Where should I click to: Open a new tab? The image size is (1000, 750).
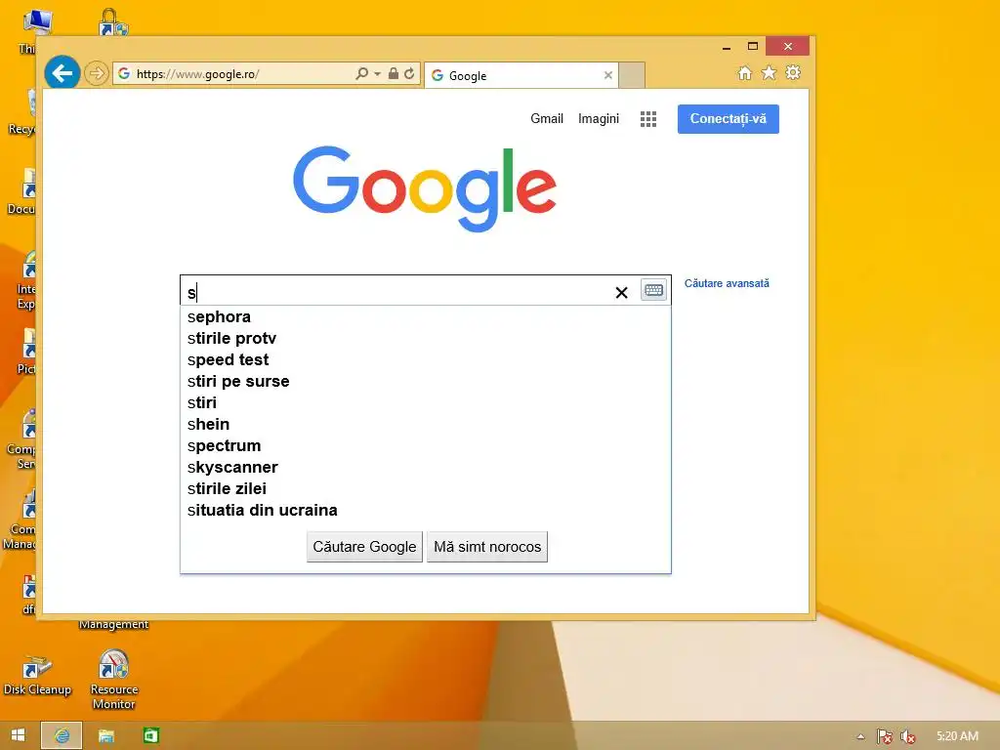pyautogui.click(x=632, y=75)
